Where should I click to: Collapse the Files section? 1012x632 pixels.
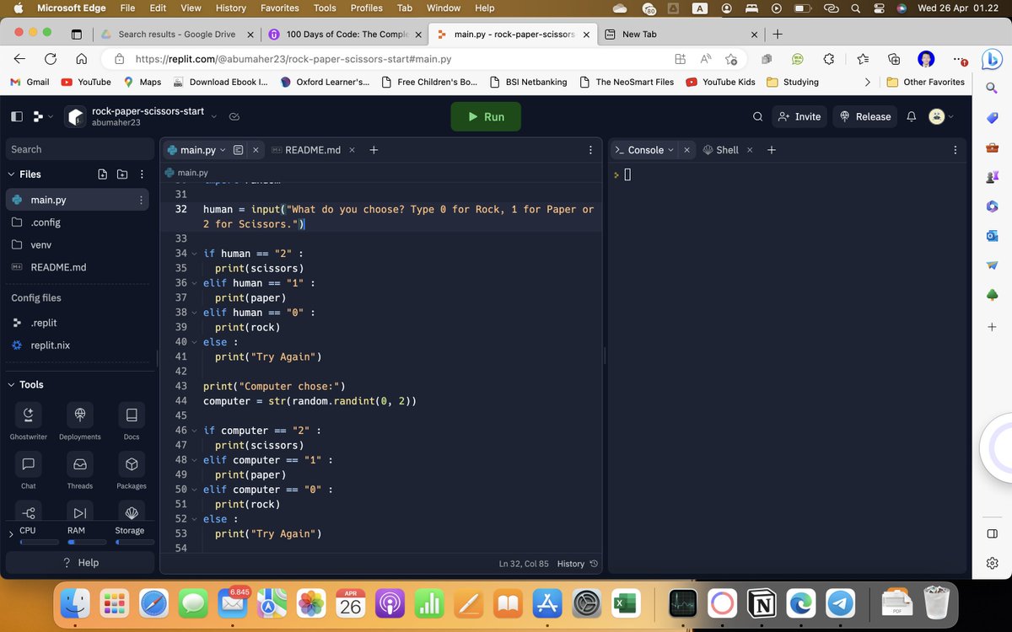[x=11, y=174]
